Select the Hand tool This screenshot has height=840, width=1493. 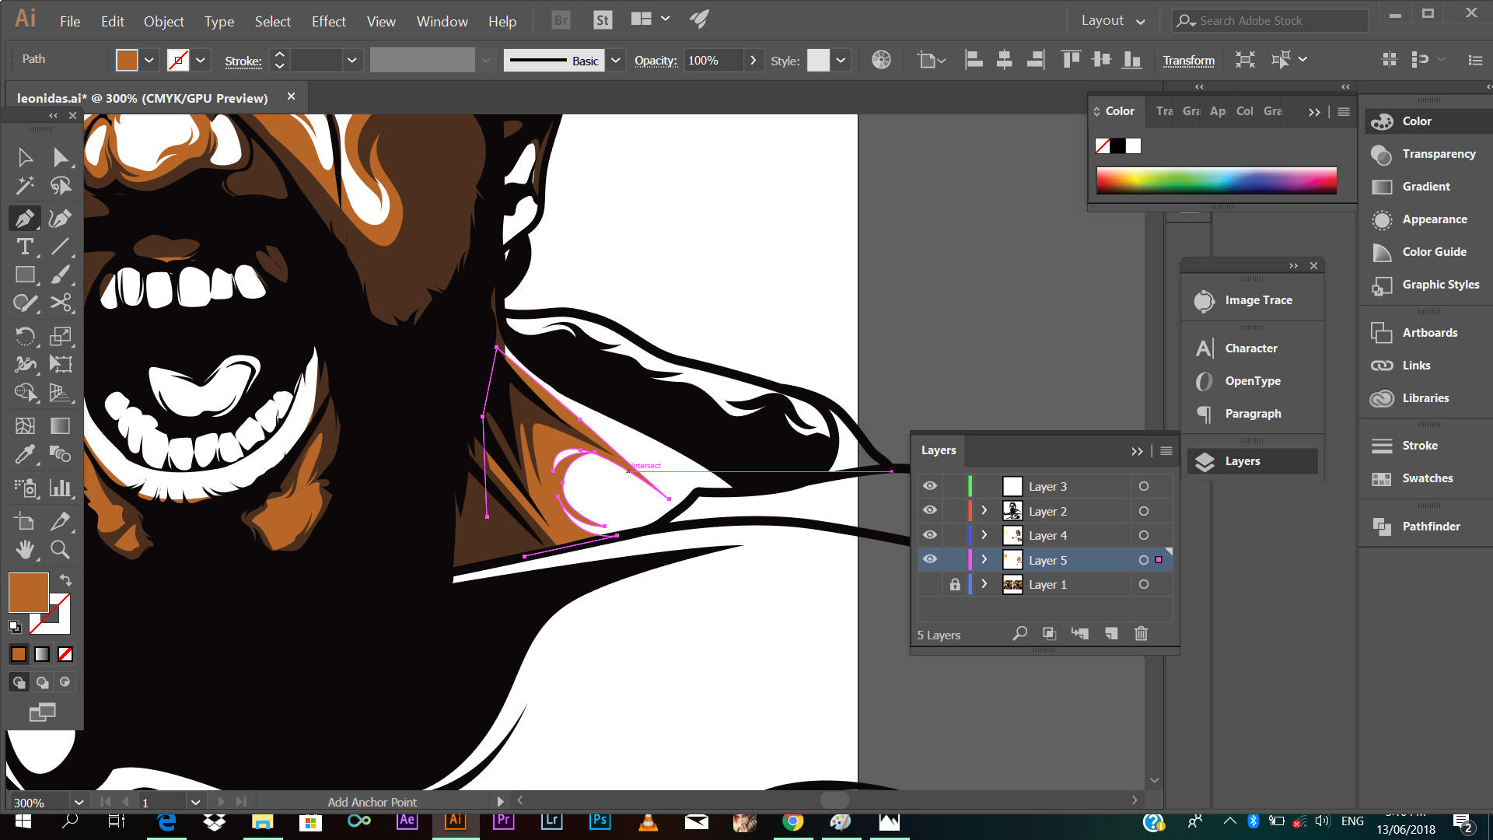[25, 550]
